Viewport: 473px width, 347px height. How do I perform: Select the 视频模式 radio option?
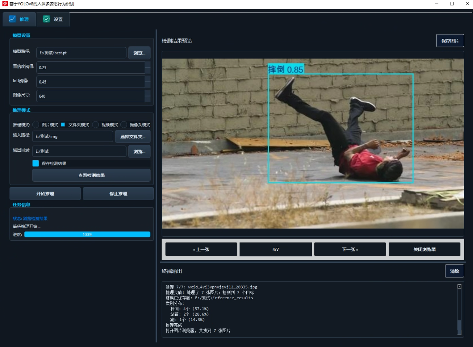(95, 125)
